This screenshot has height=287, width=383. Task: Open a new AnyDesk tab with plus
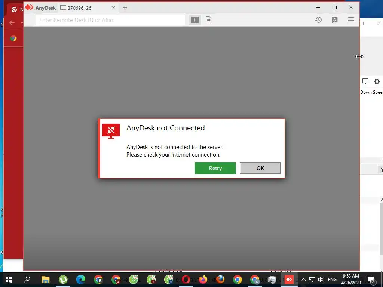click(x=125, y=8)
